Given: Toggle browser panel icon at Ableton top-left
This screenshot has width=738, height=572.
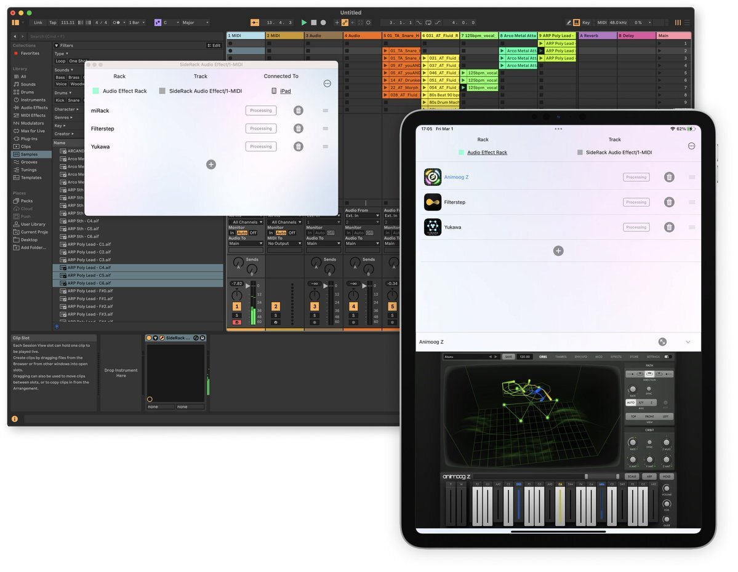Looking at the screenshot, I should tap(15, 23).
